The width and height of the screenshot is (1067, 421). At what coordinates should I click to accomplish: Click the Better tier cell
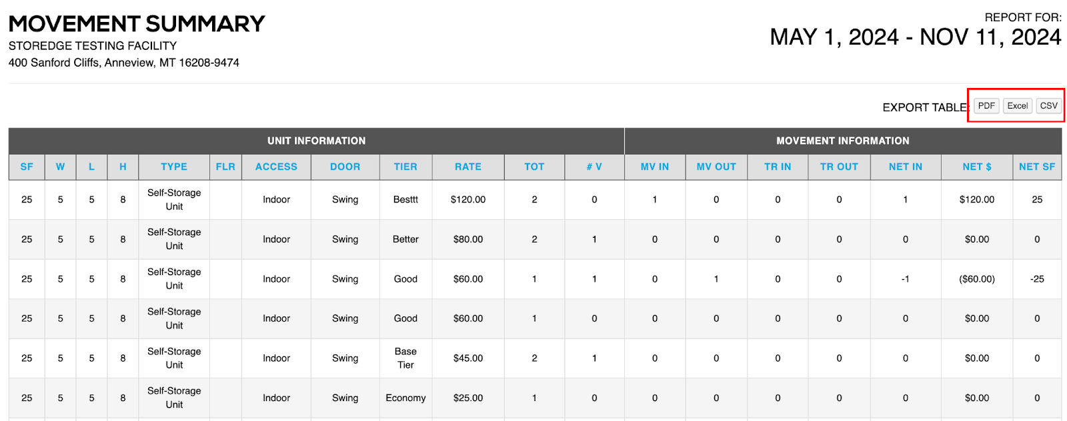(405, 239)
